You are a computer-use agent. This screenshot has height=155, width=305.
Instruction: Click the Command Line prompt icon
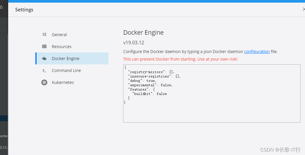pos(44,71)
